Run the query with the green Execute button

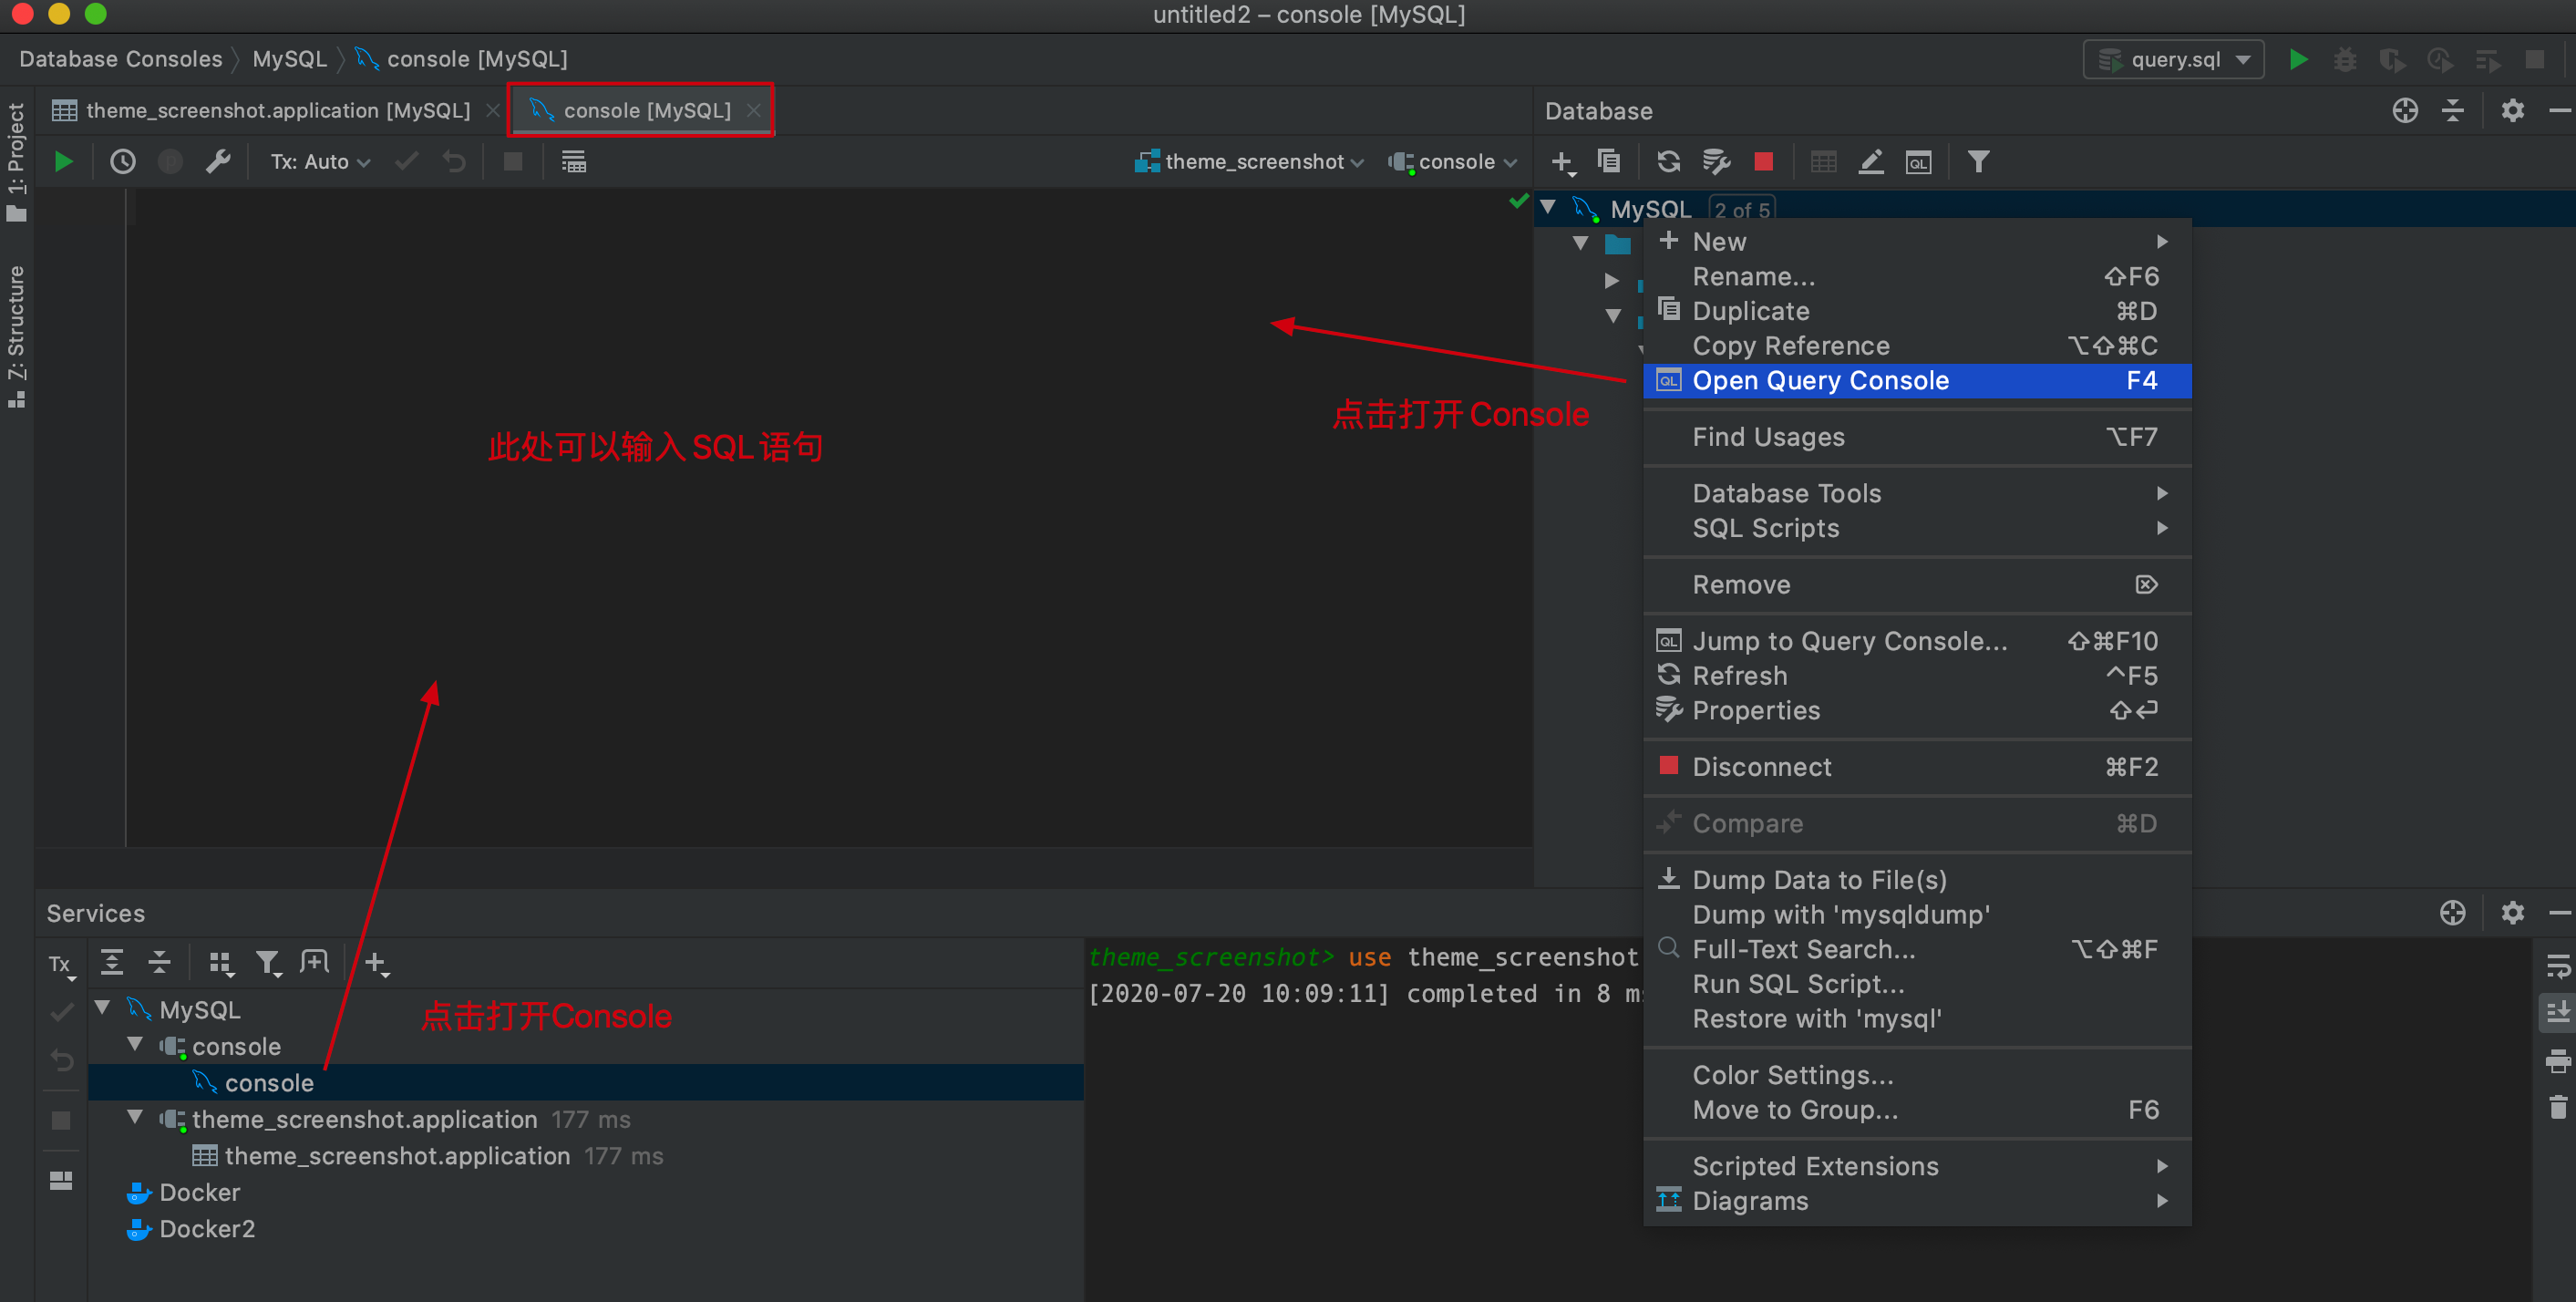(x=63, y=162)
